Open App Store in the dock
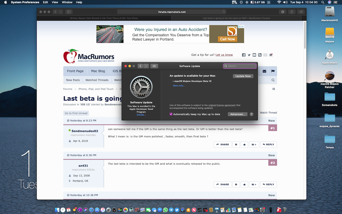 (x=97, y=210)
